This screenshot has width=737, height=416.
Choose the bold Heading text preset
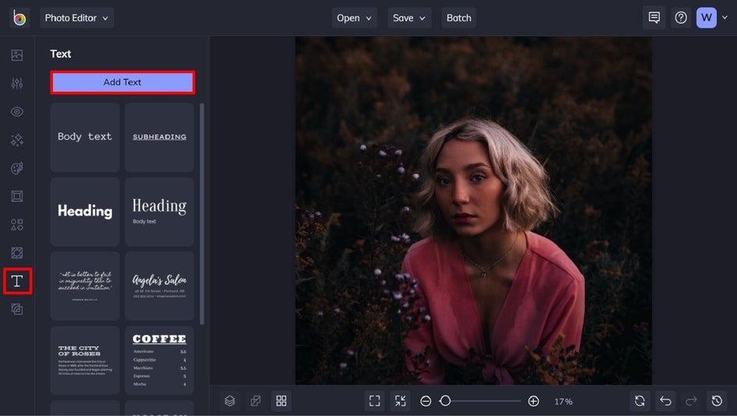click(x=85, y=212)
